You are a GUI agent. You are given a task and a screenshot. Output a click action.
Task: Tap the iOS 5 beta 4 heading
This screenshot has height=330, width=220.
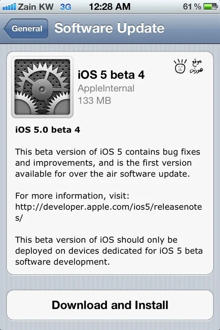click(111, 75)
